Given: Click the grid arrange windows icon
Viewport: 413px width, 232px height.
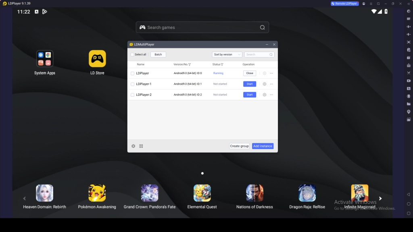Looking at the screenshot, I should pyautogui.click(x=141, y=146).
